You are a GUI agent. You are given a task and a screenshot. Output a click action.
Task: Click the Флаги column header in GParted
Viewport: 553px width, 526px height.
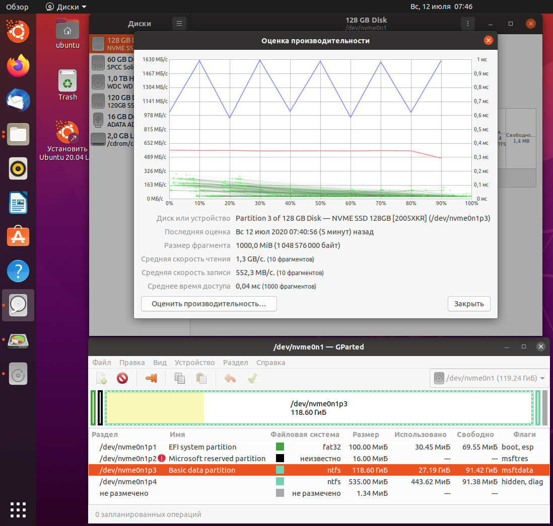point(524,434)
